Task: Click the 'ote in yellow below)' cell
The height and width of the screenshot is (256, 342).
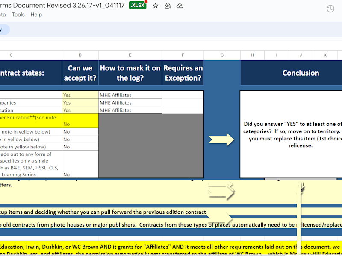Action: 31,147
